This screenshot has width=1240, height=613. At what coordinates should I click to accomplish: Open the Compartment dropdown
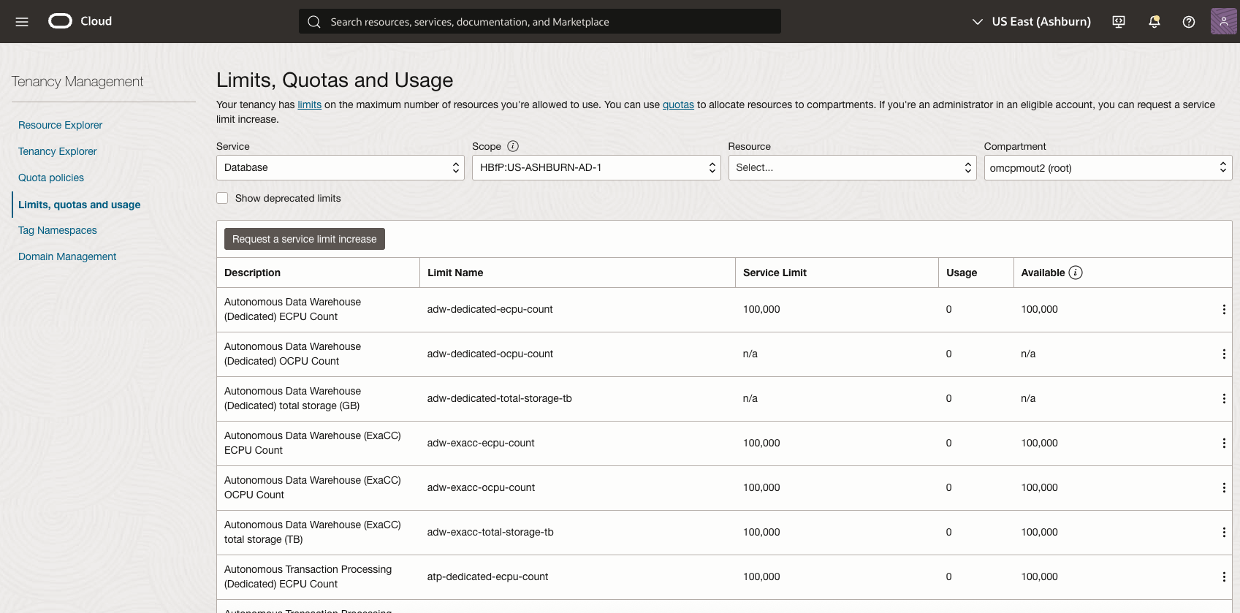1107,168
